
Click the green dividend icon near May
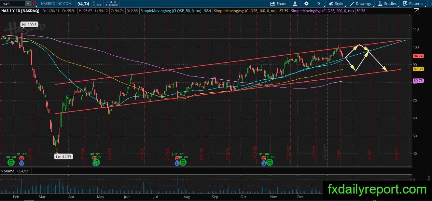(96, 162)
